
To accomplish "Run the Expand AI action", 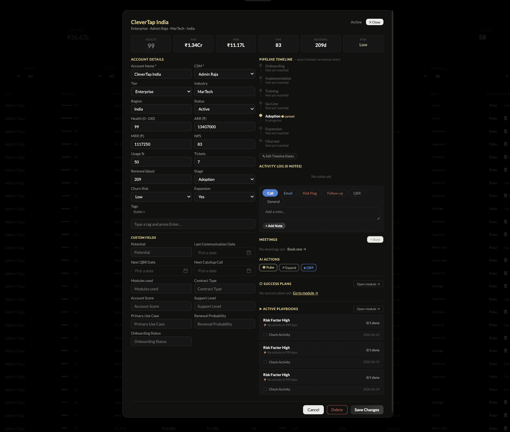I will pos(289,268).
